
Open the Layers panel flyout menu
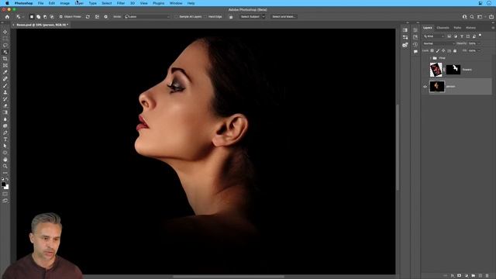tap(493, 28)
